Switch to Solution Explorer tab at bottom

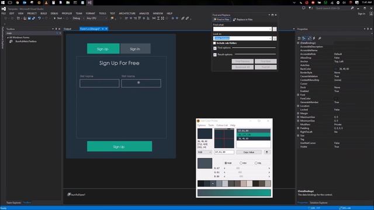pyautogui.click(x=318, y=202)
